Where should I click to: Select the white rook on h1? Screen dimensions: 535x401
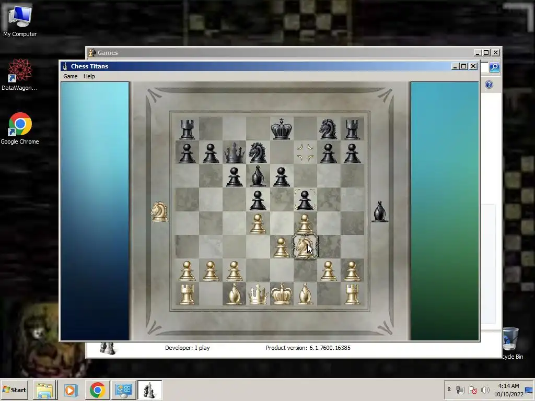pyautogui.click(x=352, y=294)
